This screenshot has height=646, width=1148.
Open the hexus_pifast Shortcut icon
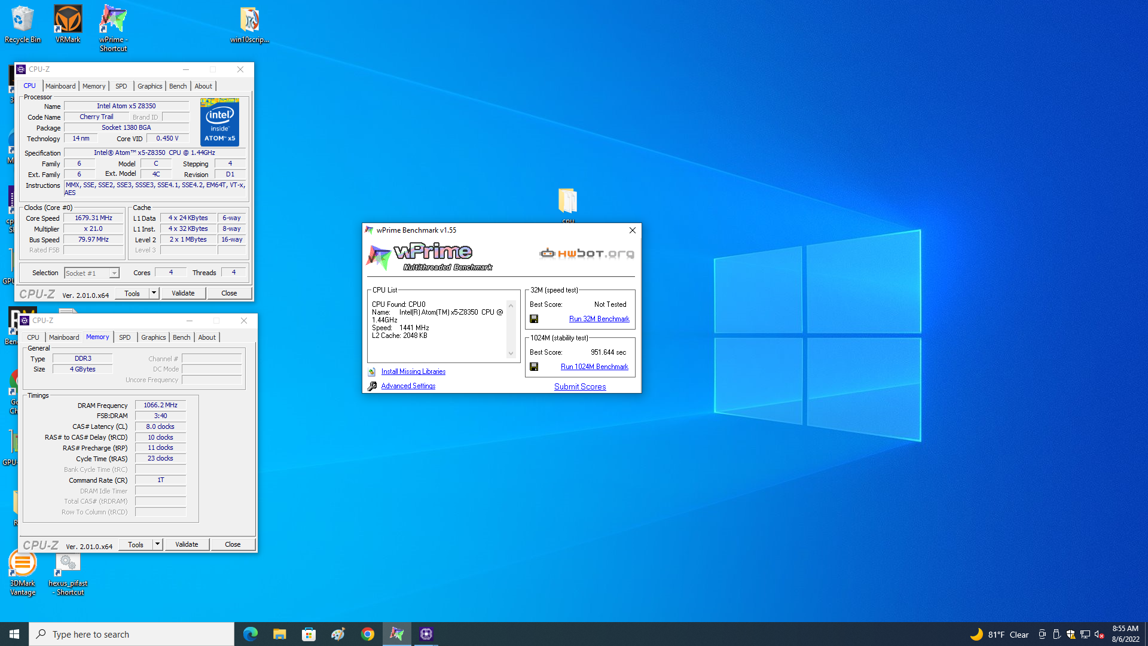pyautogui.click(x=68, y=574)
